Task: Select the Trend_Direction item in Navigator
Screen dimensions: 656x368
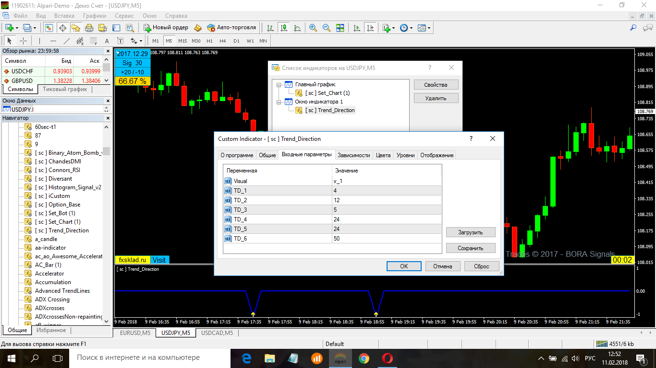Action: tap(61, 230)
